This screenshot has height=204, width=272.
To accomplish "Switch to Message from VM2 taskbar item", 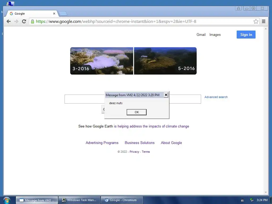I will 37,200.
